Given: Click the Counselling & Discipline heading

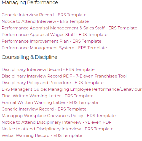Looking at the screenshot, I should click(x=30, y=57).
